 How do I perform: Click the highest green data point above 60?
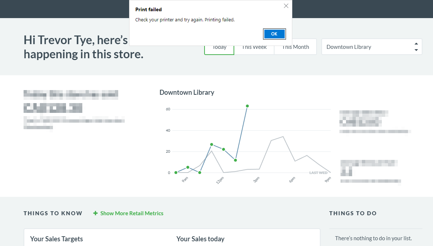247,106
